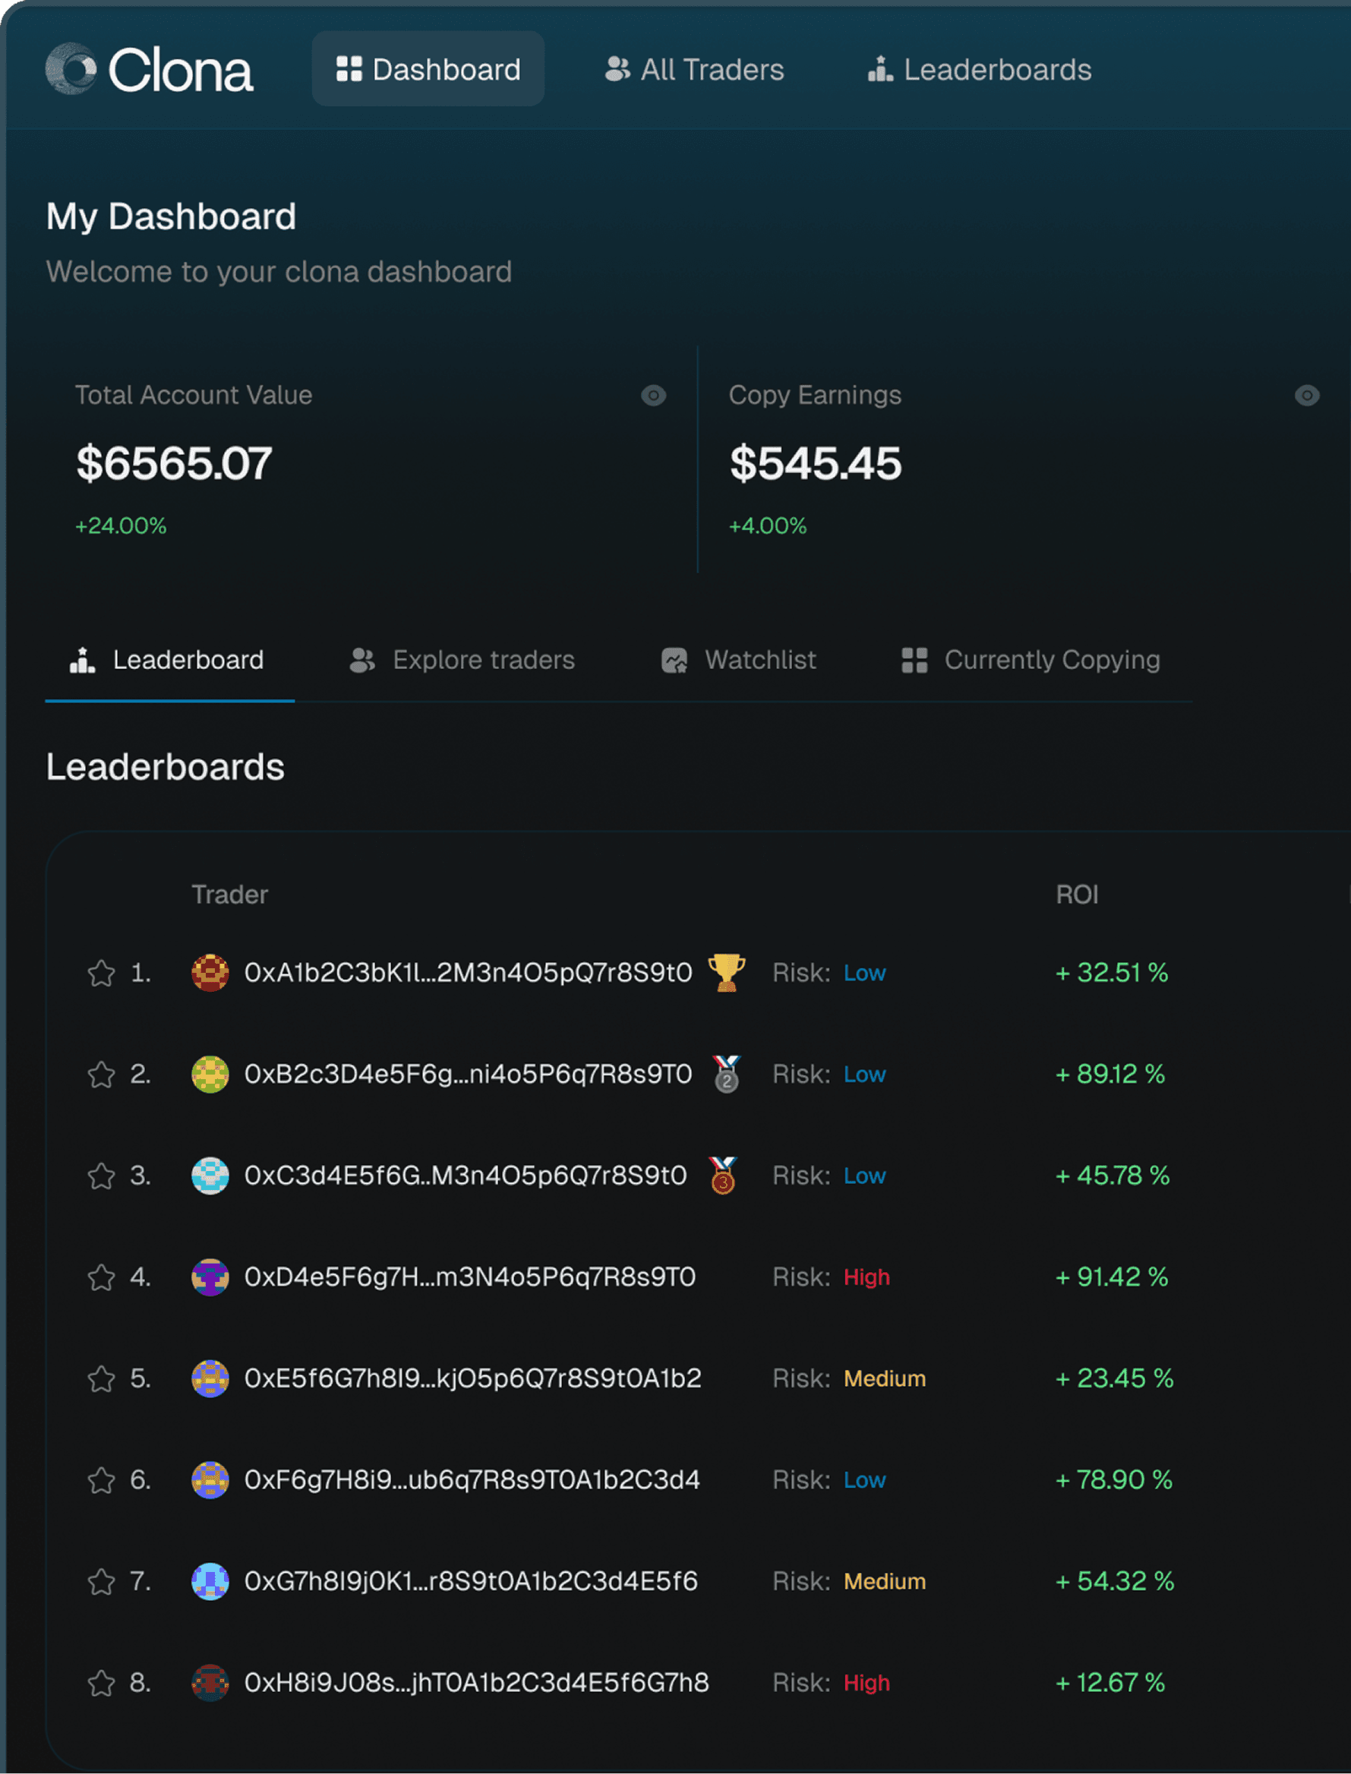Click avatar of trader 0xD4e5F6g7H
Screen dimensions: 1351x1774
pyautogui.click(x=210, y=1277)
